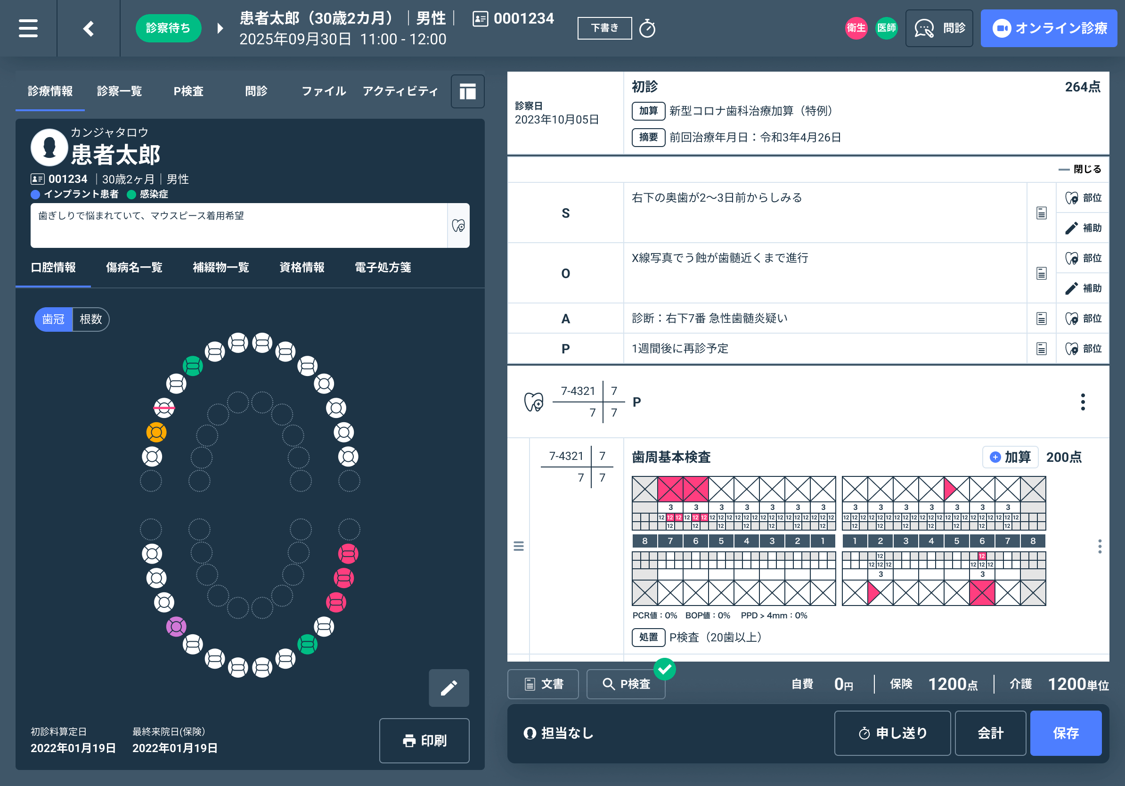
Task: Toggle the panel layout icon
Action: click(x=467, y=91)
